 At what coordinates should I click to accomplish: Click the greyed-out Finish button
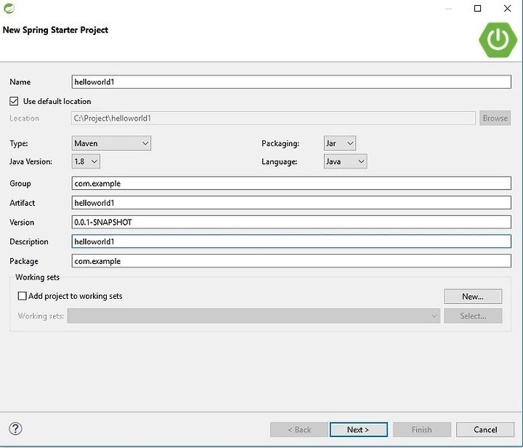422,430
